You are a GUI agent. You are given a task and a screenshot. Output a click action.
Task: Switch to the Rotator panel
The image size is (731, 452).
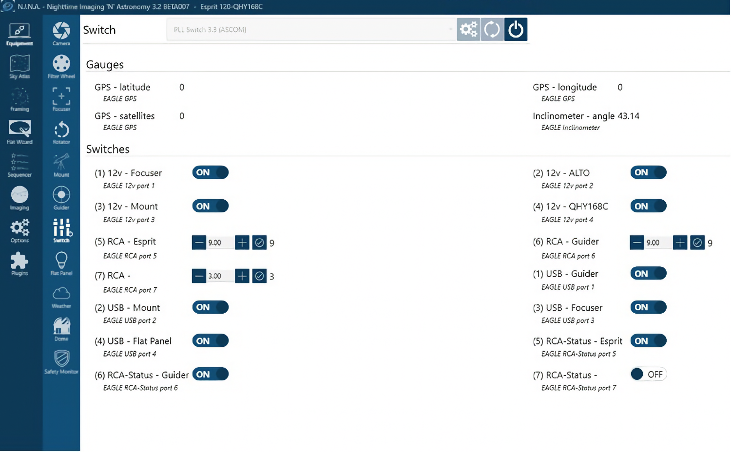(x=61, y=132)
